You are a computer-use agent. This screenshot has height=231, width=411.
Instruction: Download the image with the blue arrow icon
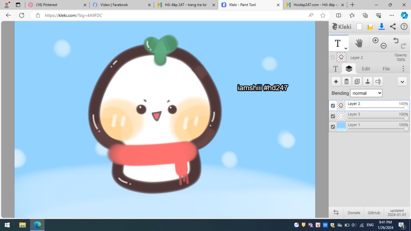[381, 27]
